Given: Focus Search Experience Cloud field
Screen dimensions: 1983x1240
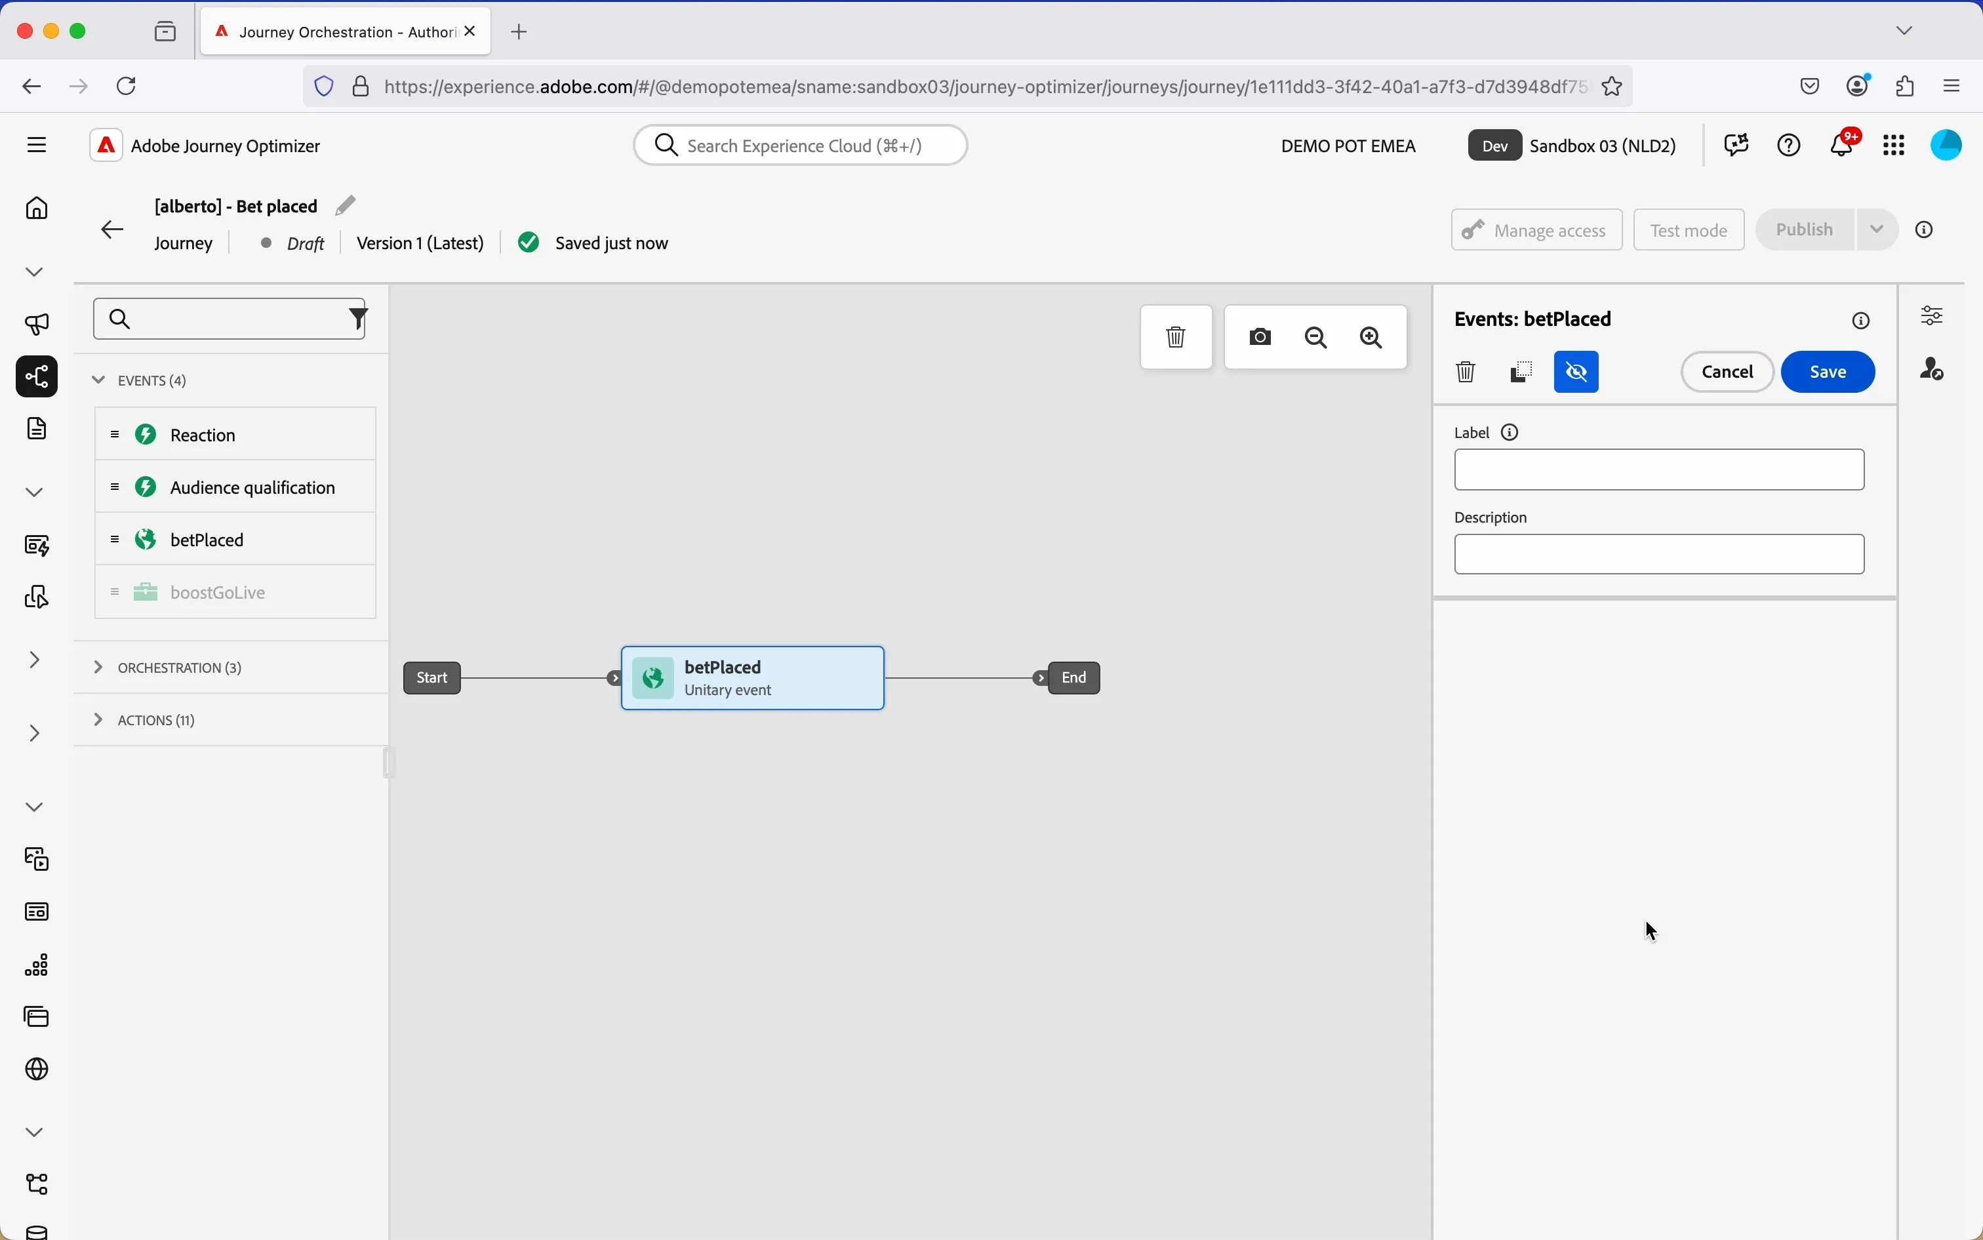Looking at the screenshot, I should click(801, 145).
